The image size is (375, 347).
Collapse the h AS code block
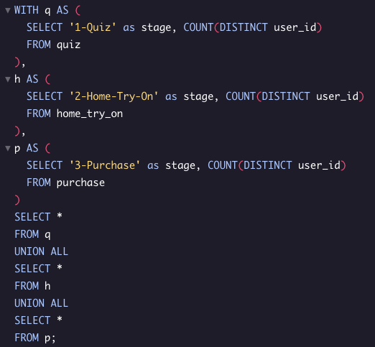coord(8,79)
